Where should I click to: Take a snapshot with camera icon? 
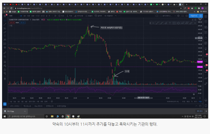point(187,16)
